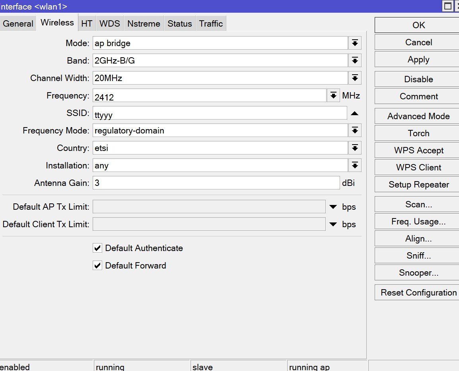Open the Mode dropdown arrow
The height and width of the screenshot is (371, 459).
(355, 43)
